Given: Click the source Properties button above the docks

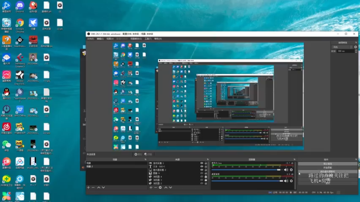Looking at the screenshot, I should [x=138, y=154].
